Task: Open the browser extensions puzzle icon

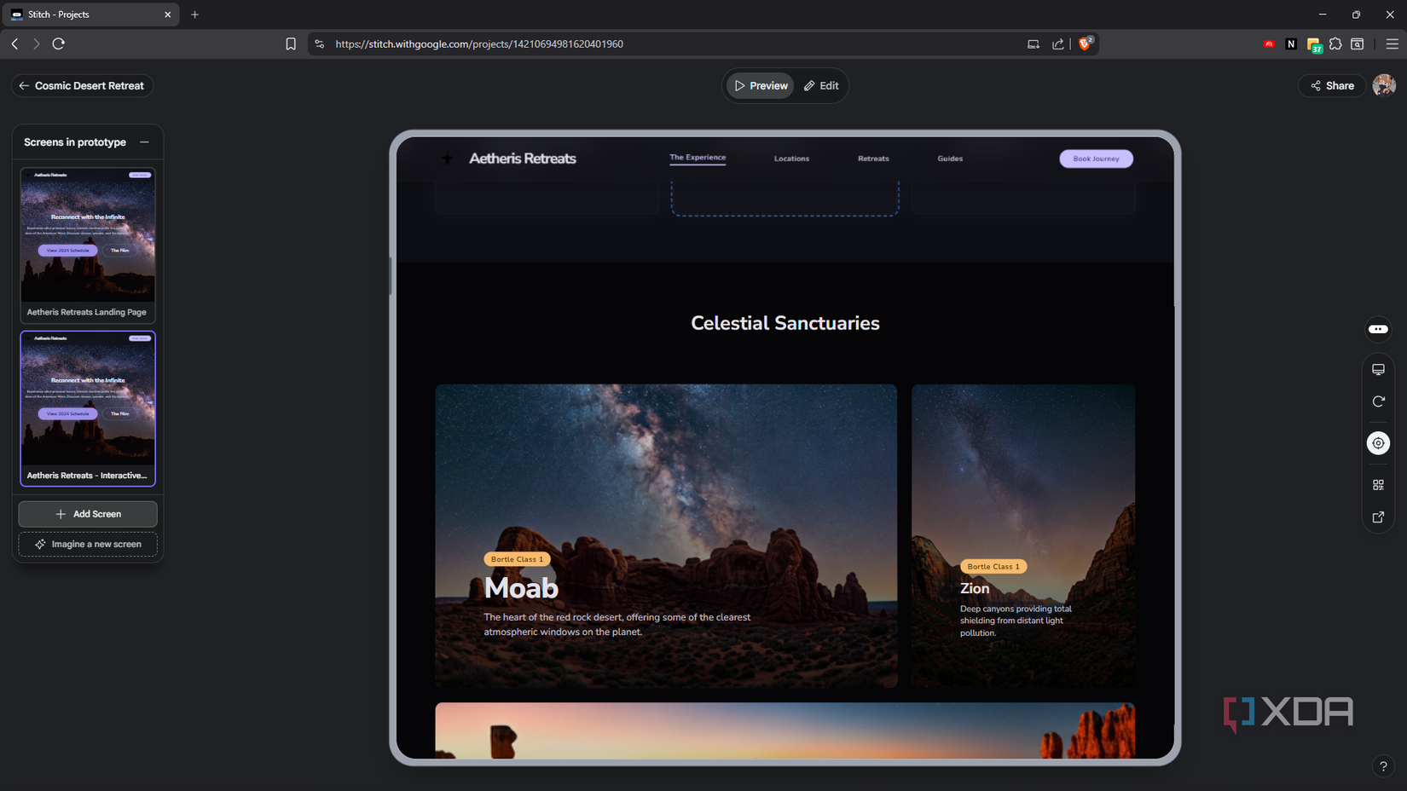Action: point(1335,44)
